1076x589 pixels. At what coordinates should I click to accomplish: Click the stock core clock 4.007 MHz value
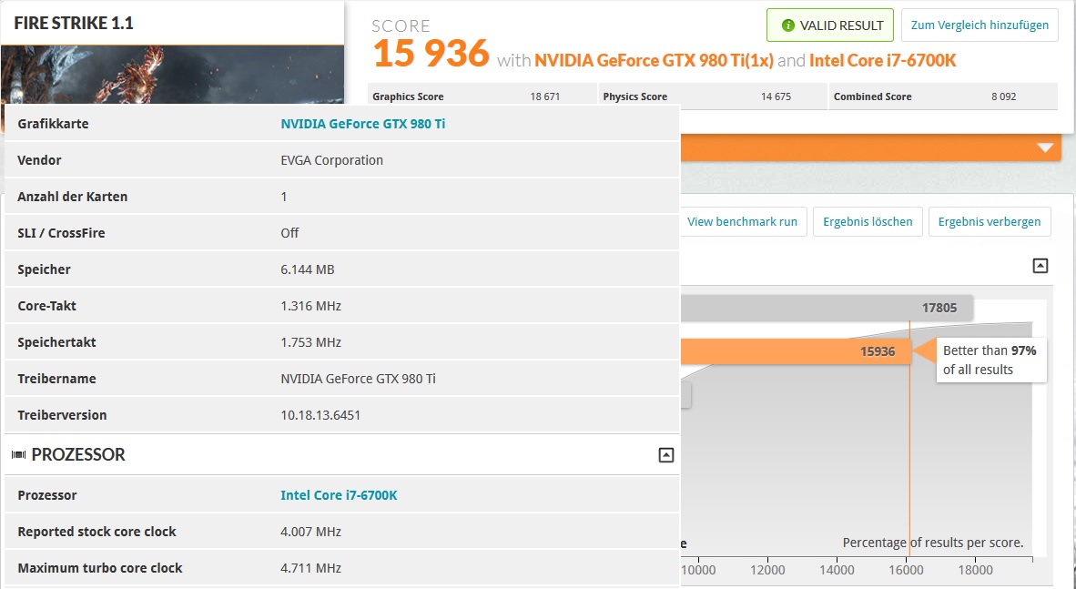coord(310,532)
